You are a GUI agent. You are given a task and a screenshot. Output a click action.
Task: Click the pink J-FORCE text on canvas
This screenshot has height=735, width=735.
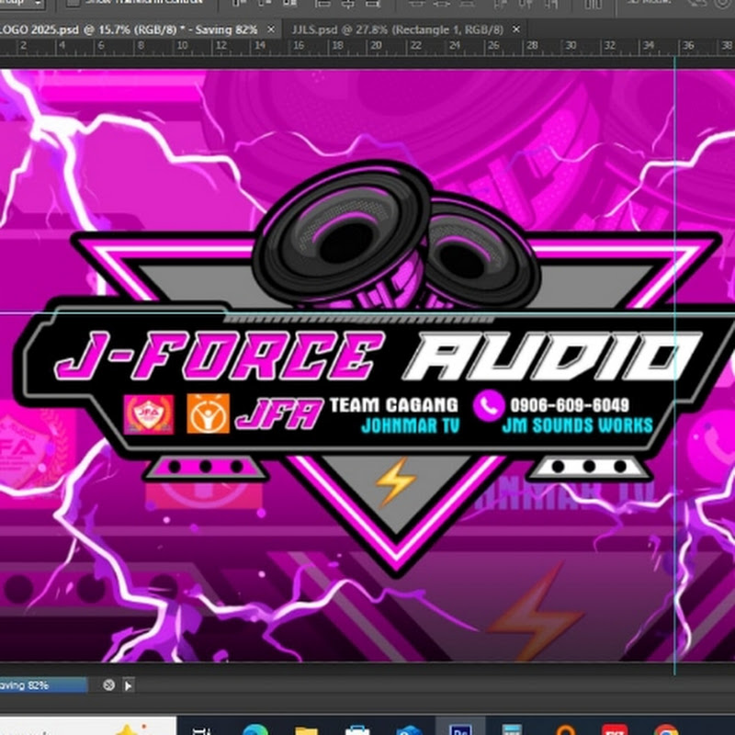216,356
